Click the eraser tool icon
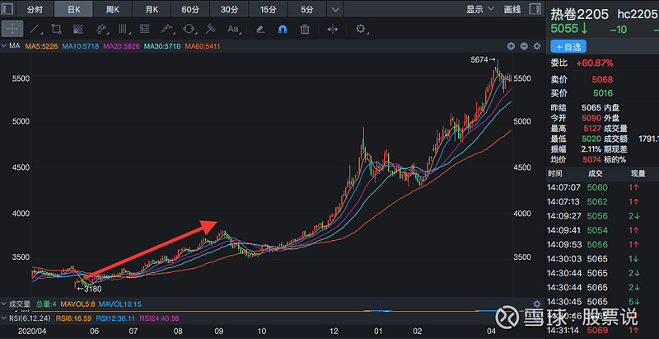659x339 pixels. 260,29
